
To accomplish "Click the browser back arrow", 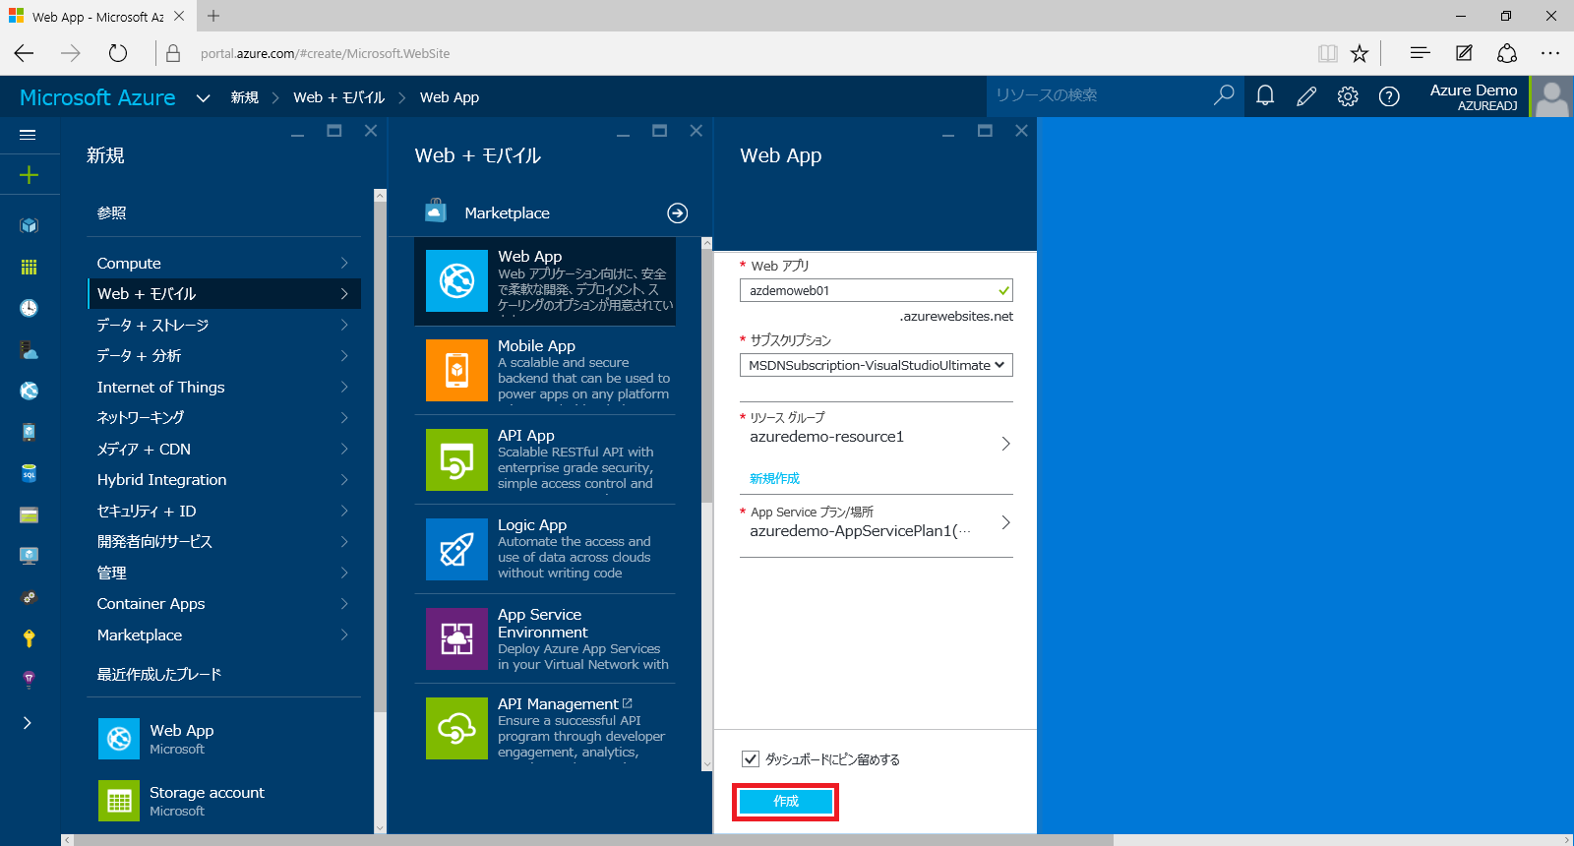I will pyautogui.click(x=25, y=53).
